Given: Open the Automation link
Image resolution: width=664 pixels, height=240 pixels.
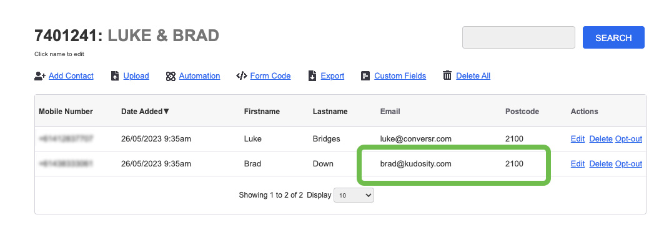Looking at the screenshot, I should pos(199,76).
